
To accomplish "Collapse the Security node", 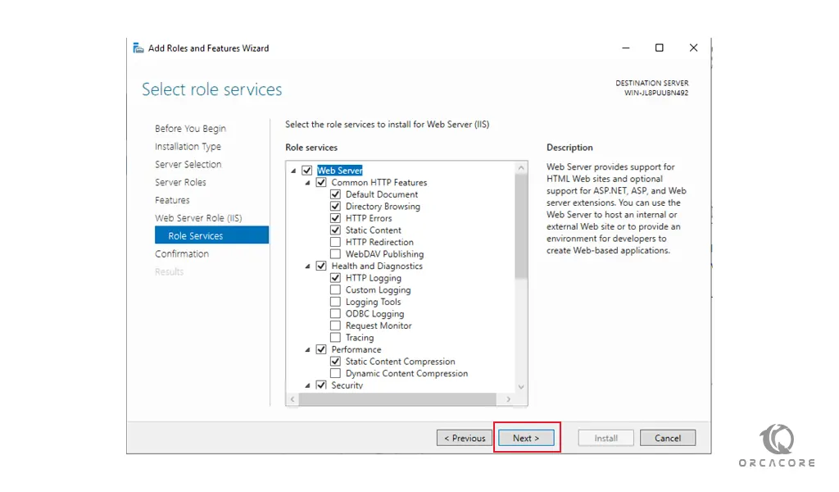I will click(308, 385).
